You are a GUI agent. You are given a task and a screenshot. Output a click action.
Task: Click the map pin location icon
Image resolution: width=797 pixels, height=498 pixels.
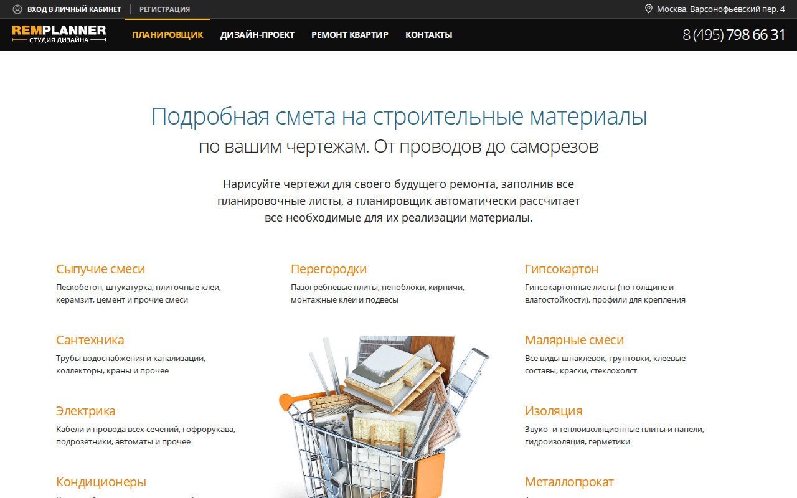tap(648, 9)
